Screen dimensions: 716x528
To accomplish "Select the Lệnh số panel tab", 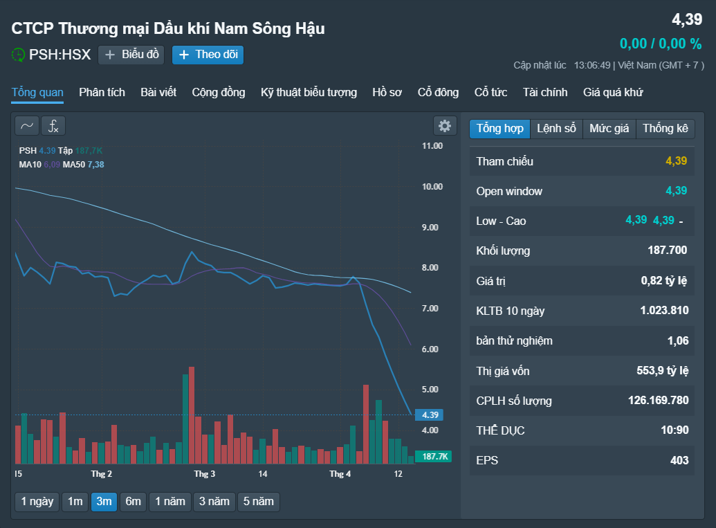I will point(556,129).
